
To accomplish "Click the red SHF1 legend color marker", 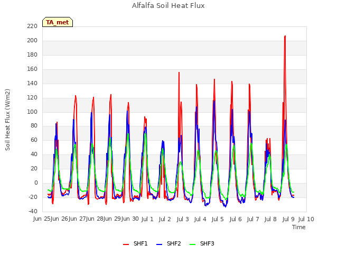I will click(x=126, y=244).
